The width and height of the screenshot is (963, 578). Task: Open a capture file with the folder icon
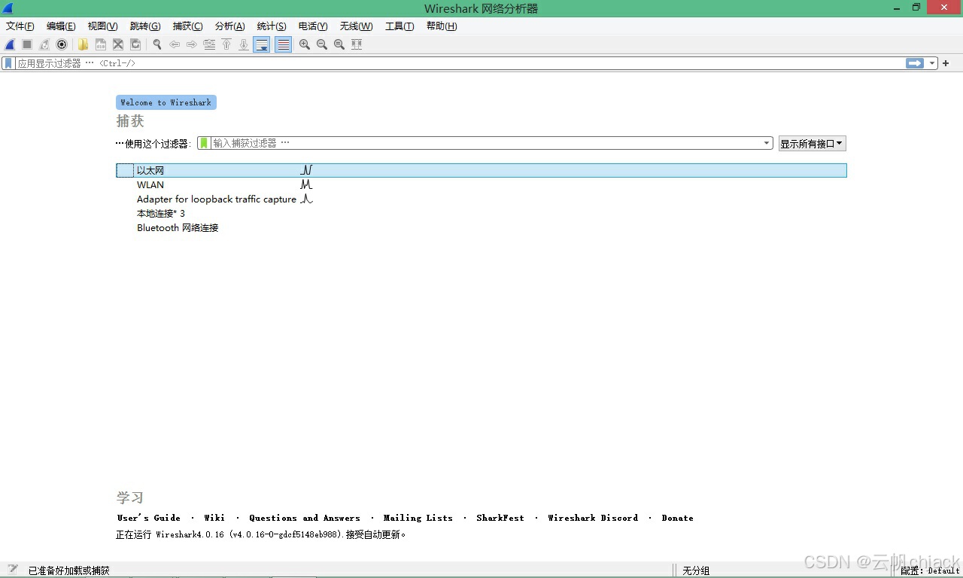(83, 44)
